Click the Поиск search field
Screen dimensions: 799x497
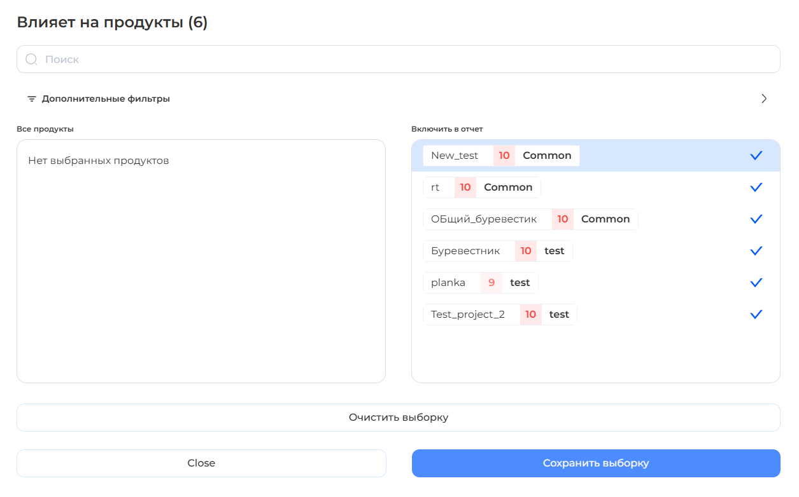point(407,59)
